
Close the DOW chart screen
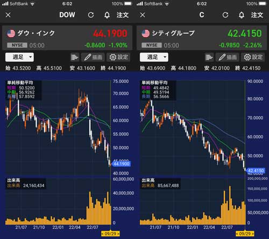[8, 15]
